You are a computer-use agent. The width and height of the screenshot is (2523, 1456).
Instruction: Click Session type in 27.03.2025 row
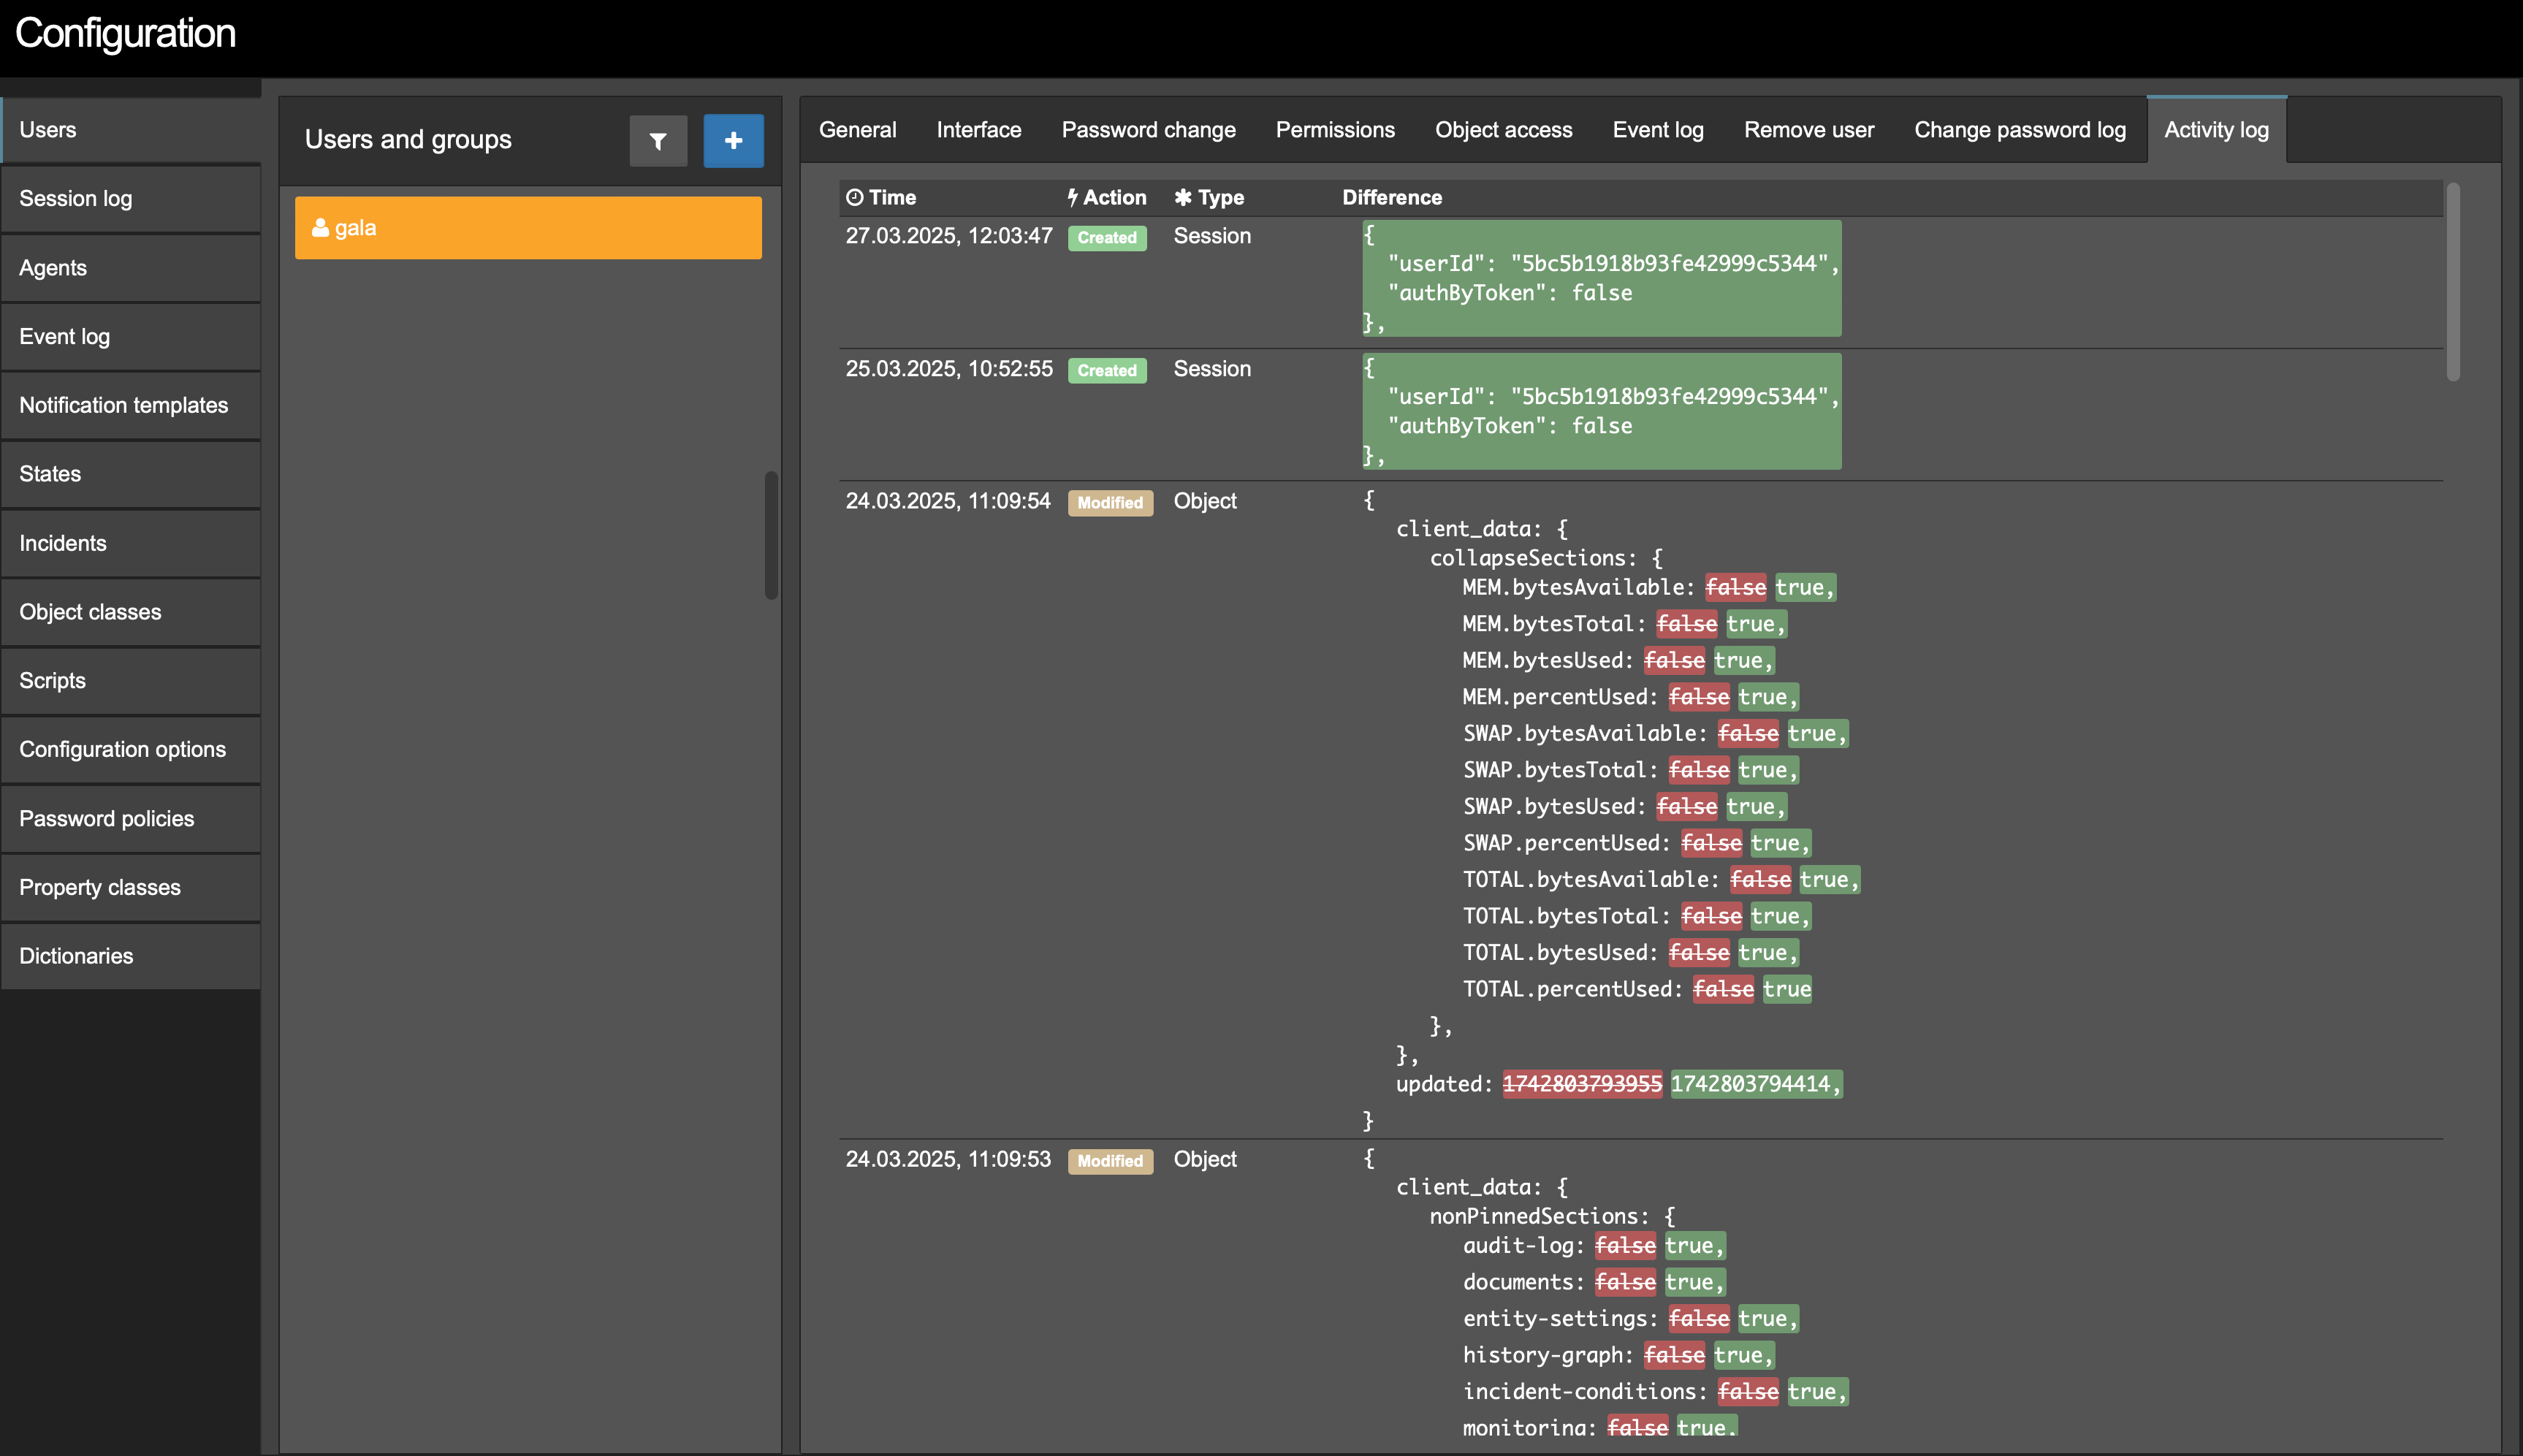pos(1212,236)
